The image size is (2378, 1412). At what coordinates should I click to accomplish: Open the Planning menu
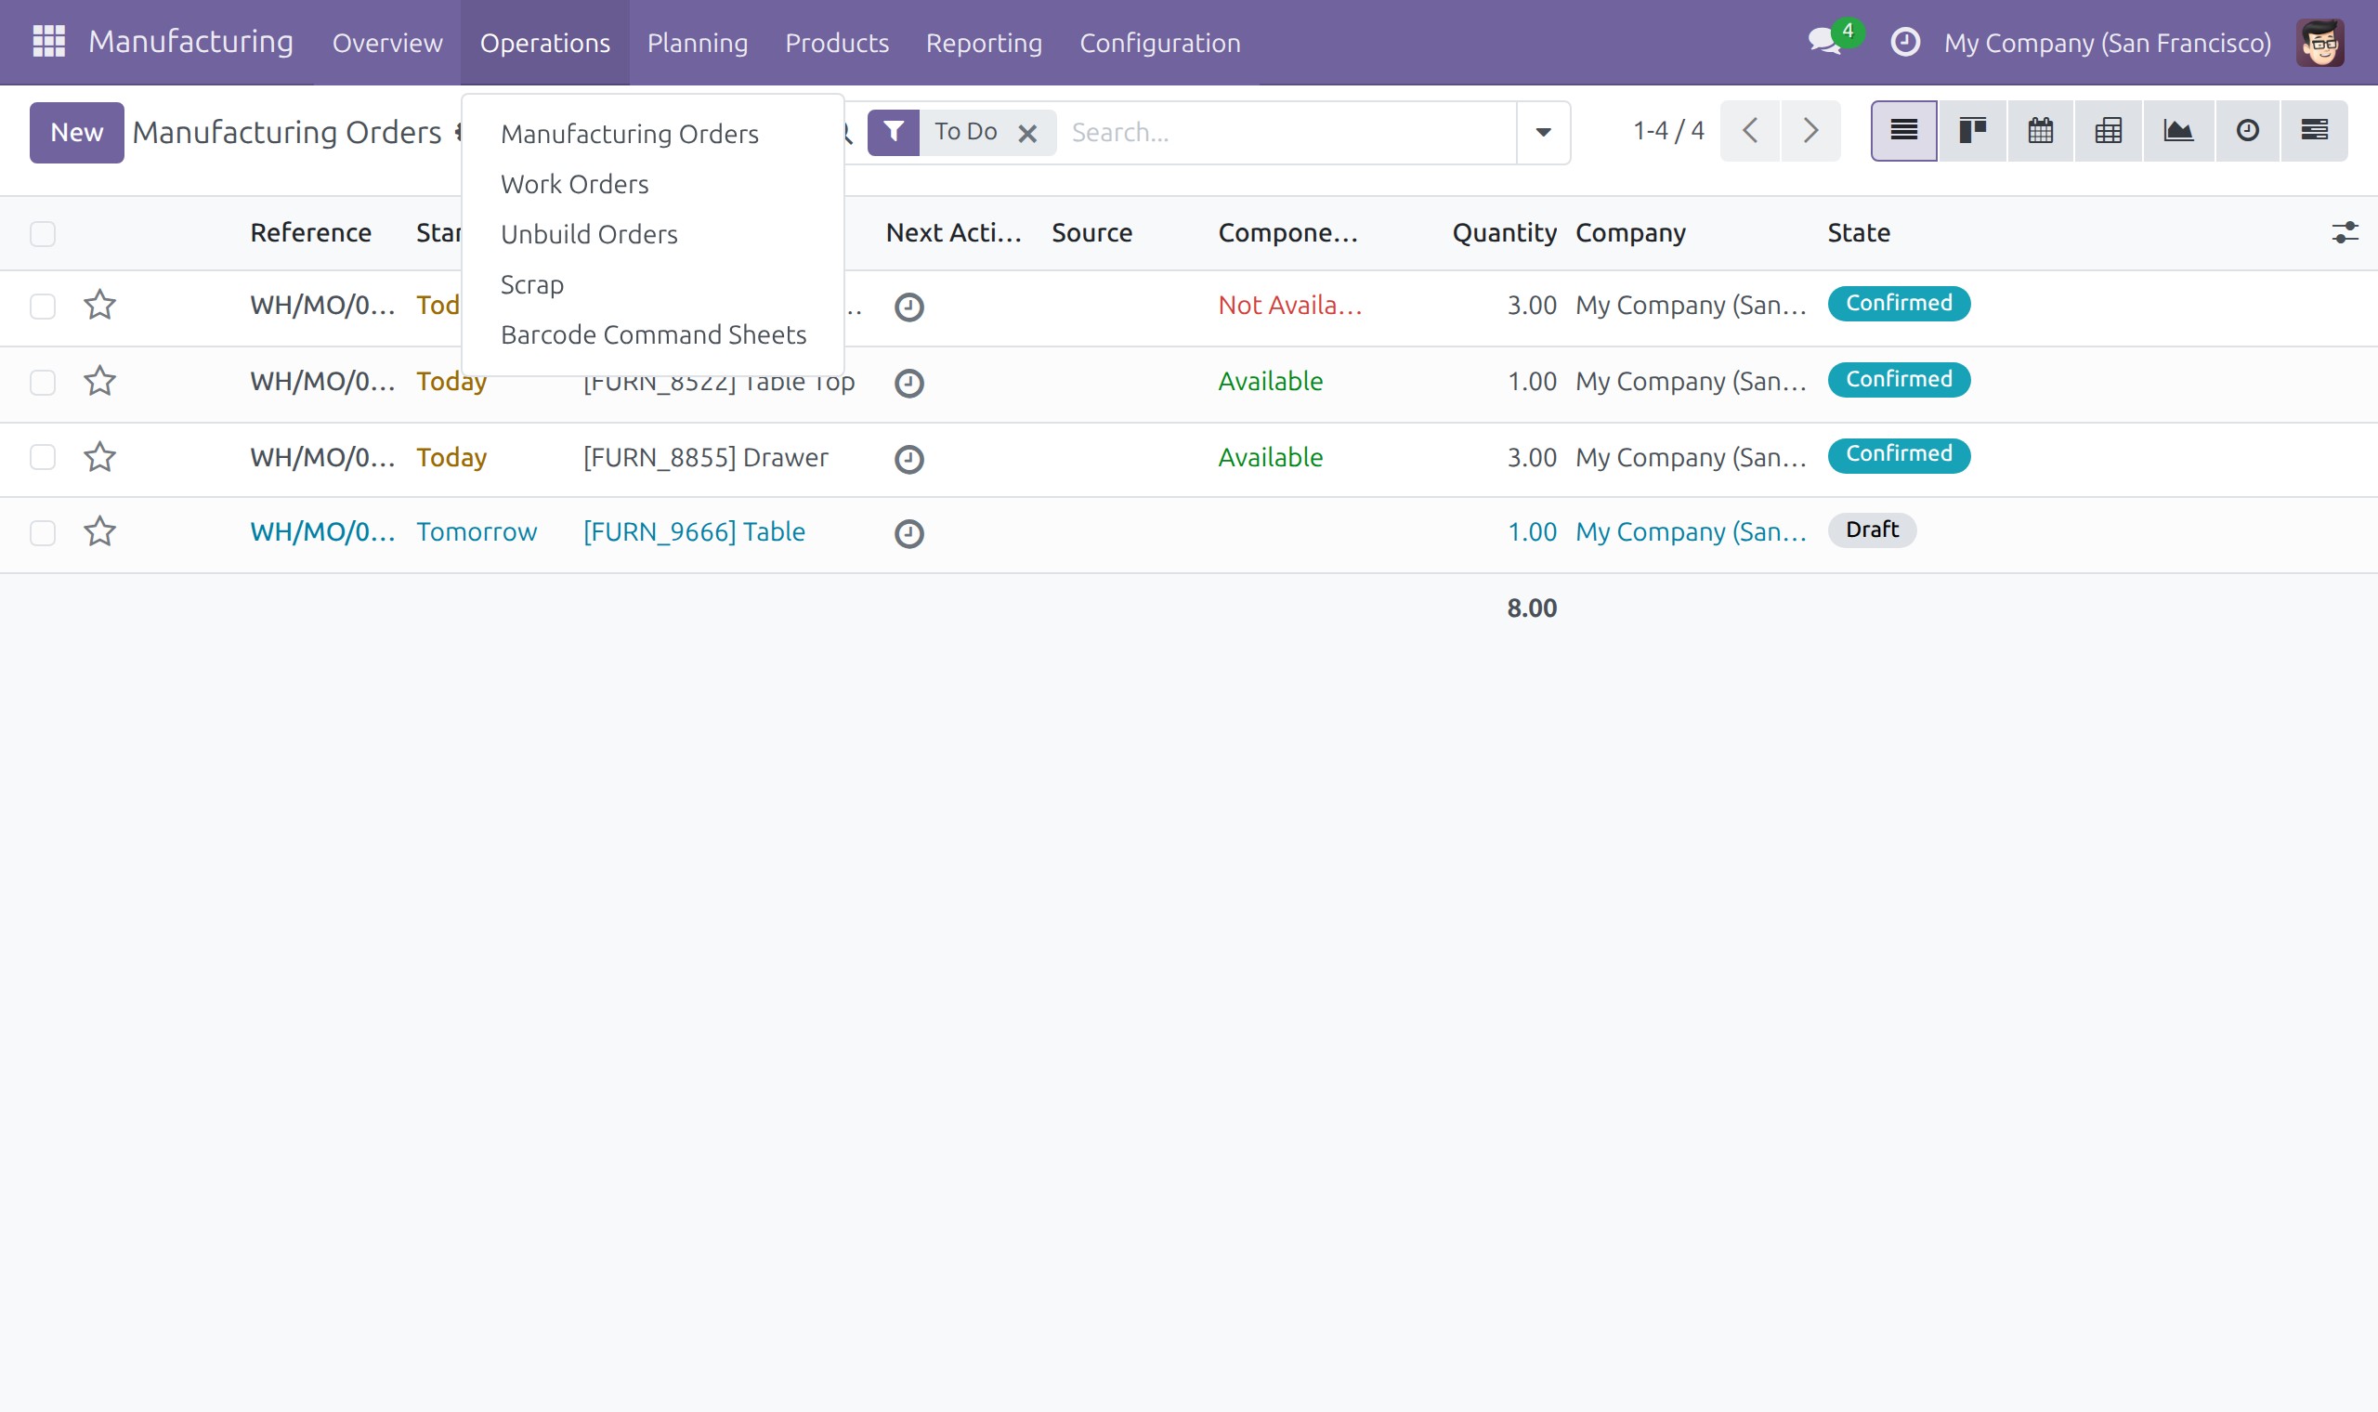click(x=698, y=43)
